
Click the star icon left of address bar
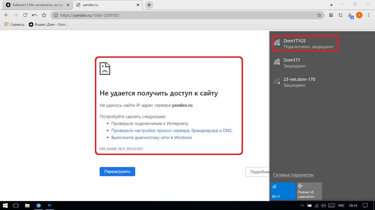tap(44, 15)
